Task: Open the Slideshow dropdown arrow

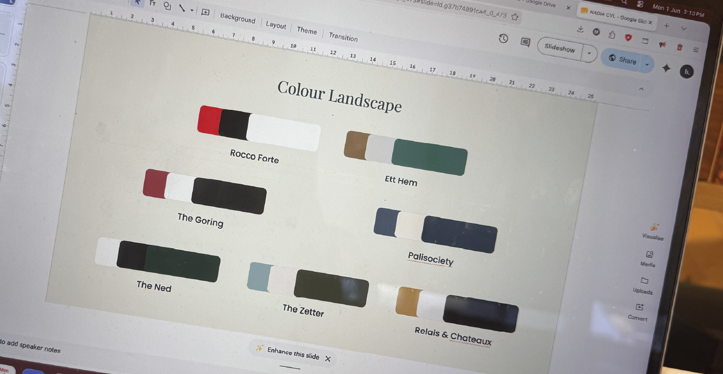Action: [590, 53]
